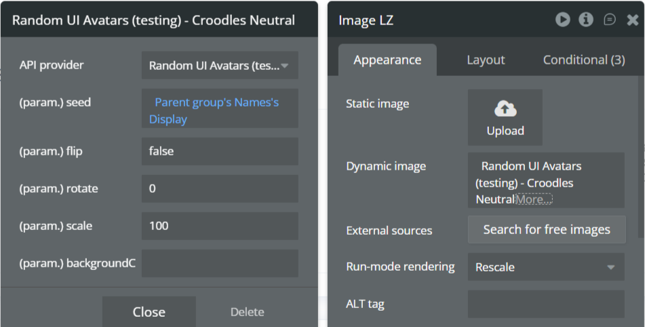Click the comment bubble icon in the header
This screenshot has width=645, height=327.
[610, 20]
